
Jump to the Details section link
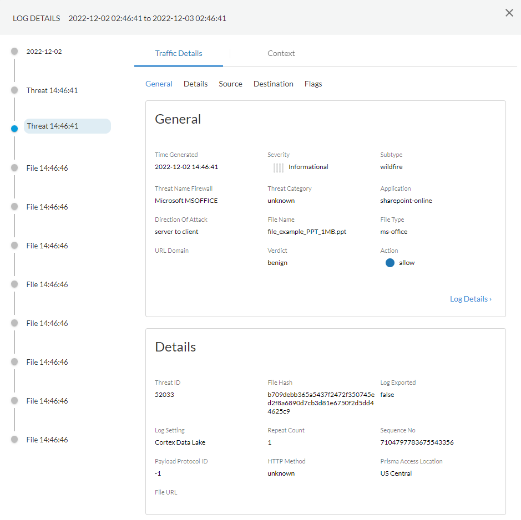pos(195,84)
